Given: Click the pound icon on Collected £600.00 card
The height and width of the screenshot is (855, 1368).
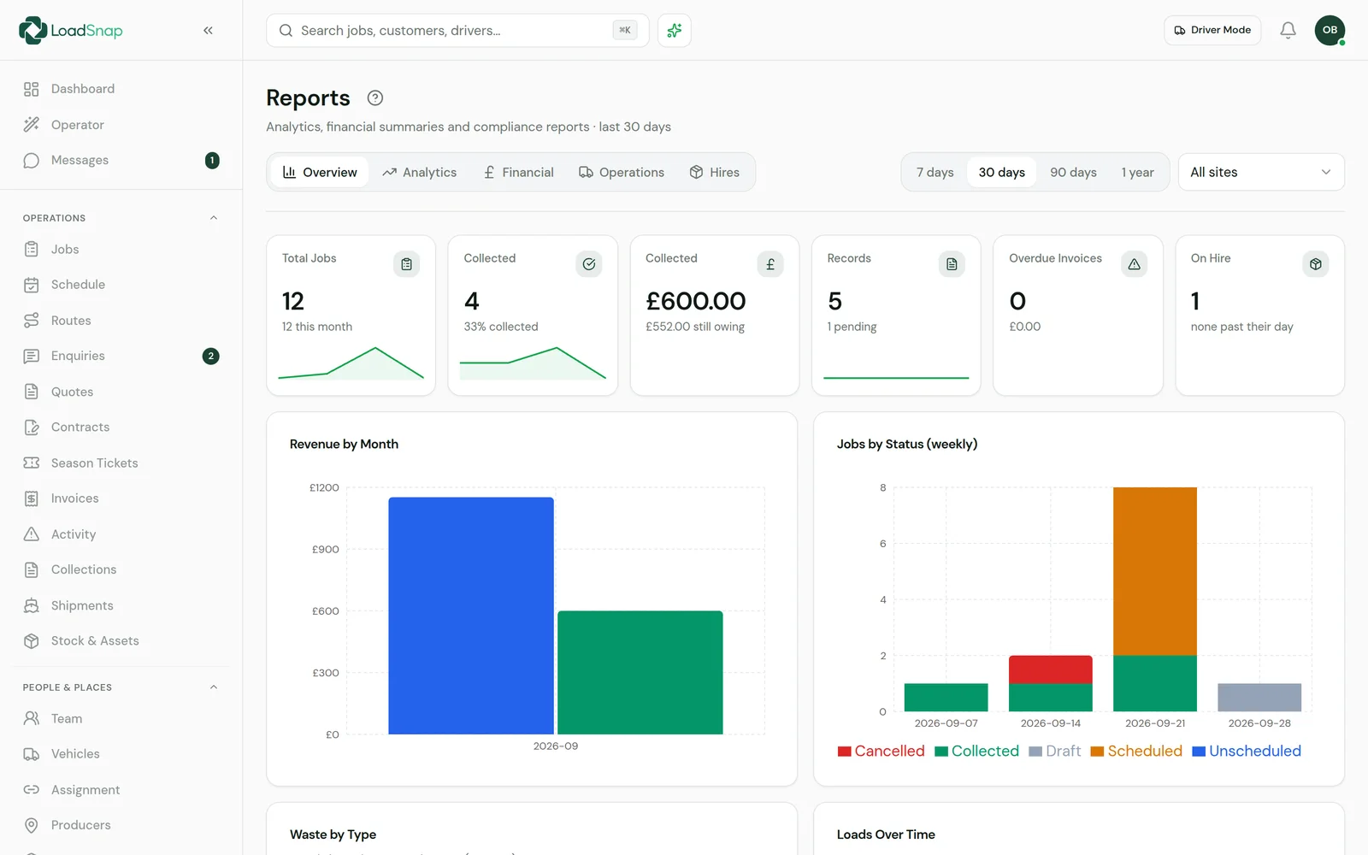Looking at the screenshot, I should click(770, 264).
